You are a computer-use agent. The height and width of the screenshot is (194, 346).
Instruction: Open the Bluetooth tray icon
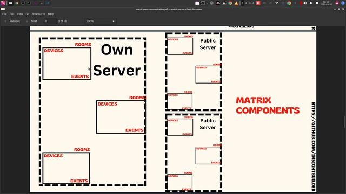click(x=295, y=3)
